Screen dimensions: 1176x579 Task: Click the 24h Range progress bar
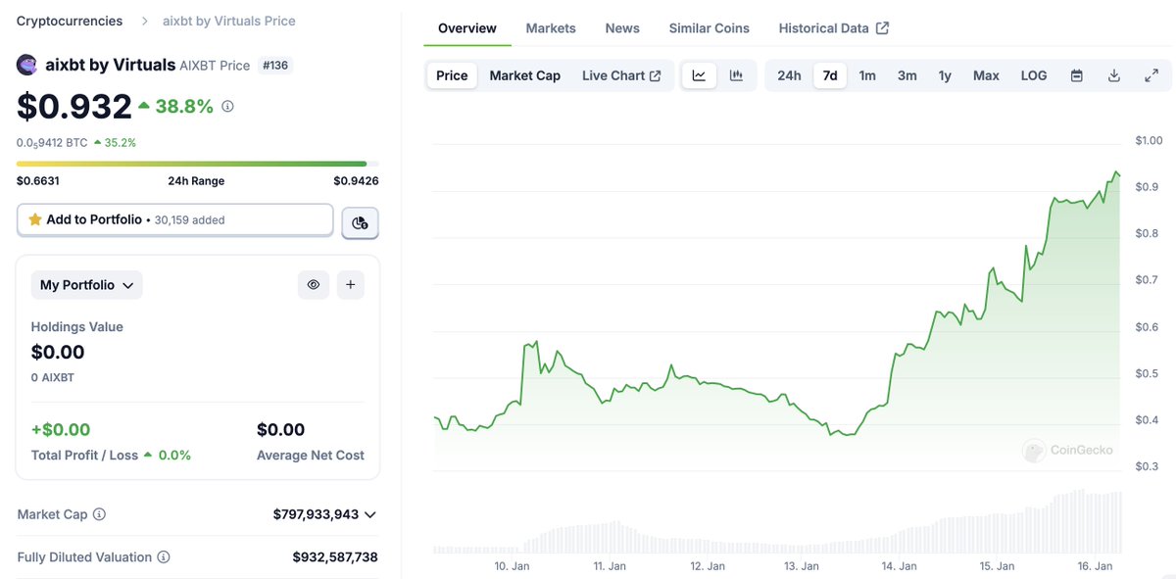(198, 164)
